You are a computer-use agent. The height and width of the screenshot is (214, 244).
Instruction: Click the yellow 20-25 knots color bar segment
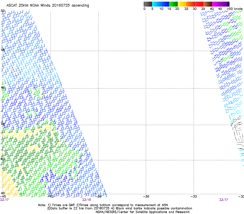pyautogui.click(x=182, y=4)
